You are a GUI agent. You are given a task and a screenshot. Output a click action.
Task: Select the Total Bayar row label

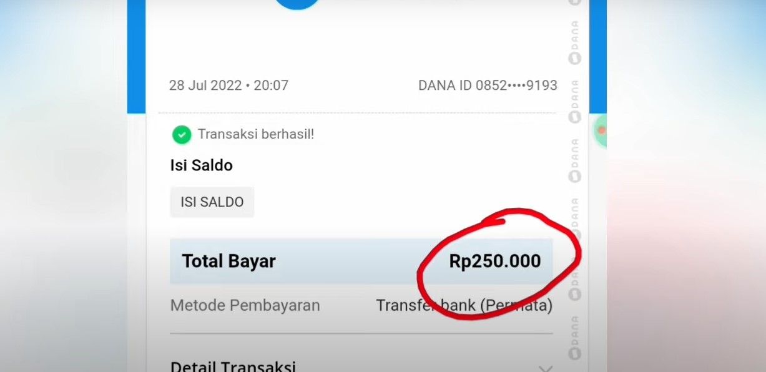[228, 261]
